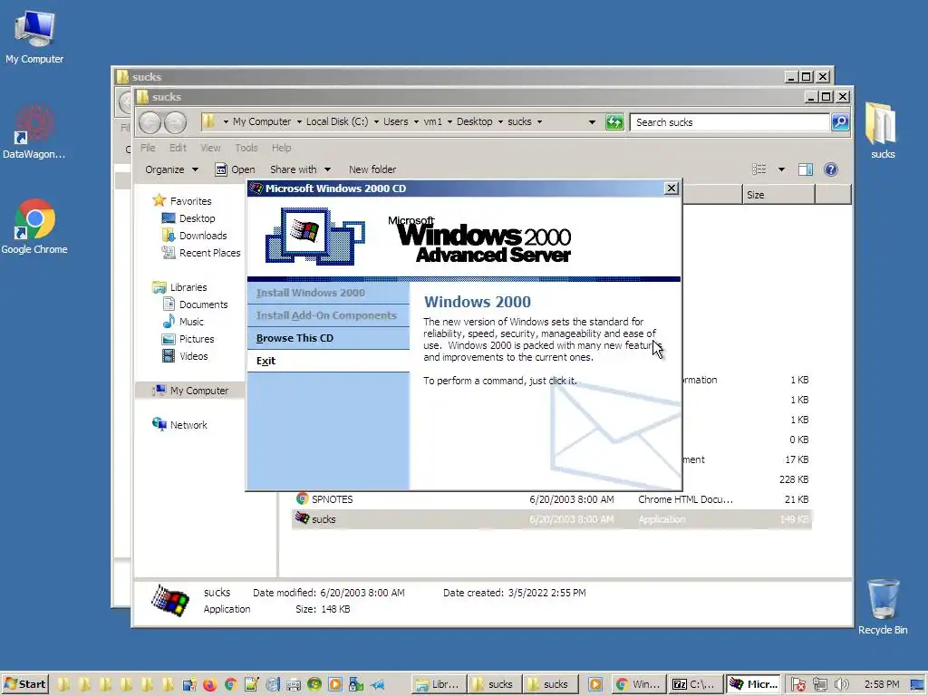Expand the arrow after Users breadcrumb
This screenshot has width=928, height=696.
coord(416,122)
